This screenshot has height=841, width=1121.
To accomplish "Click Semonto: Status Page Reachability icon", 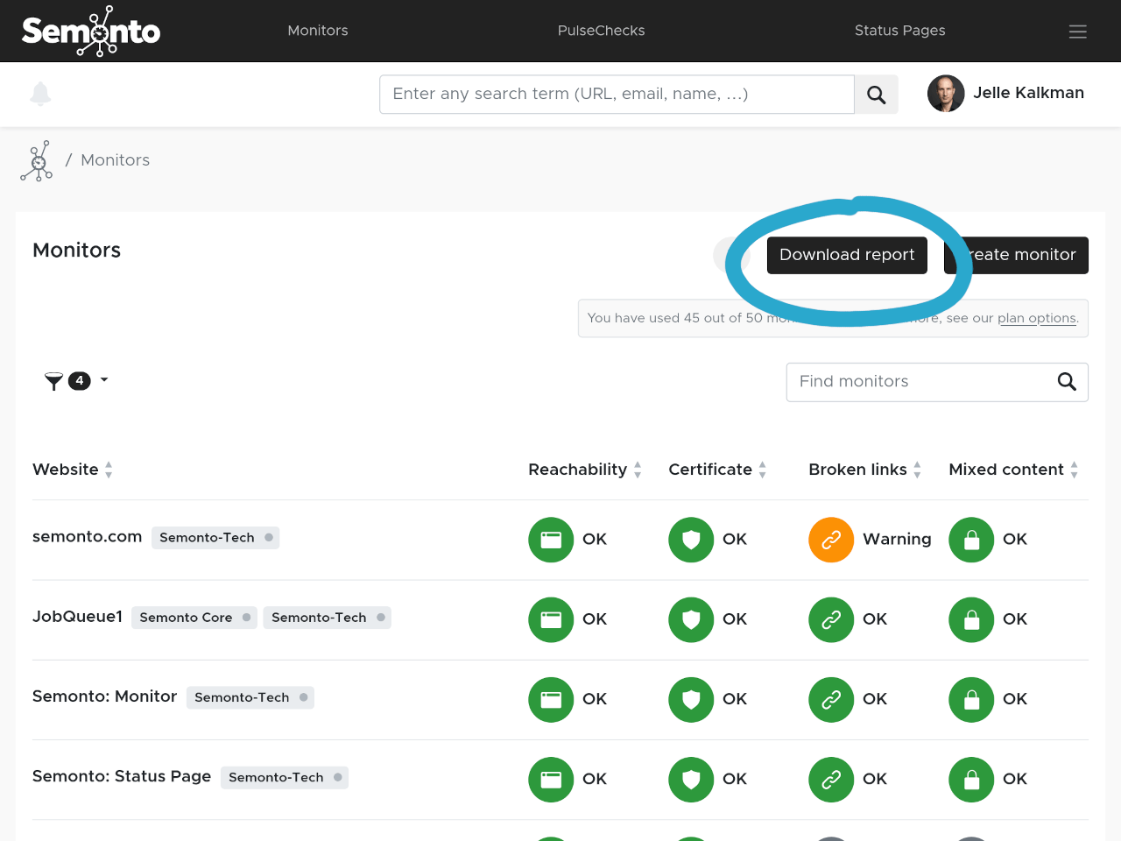I will [551, 779].
